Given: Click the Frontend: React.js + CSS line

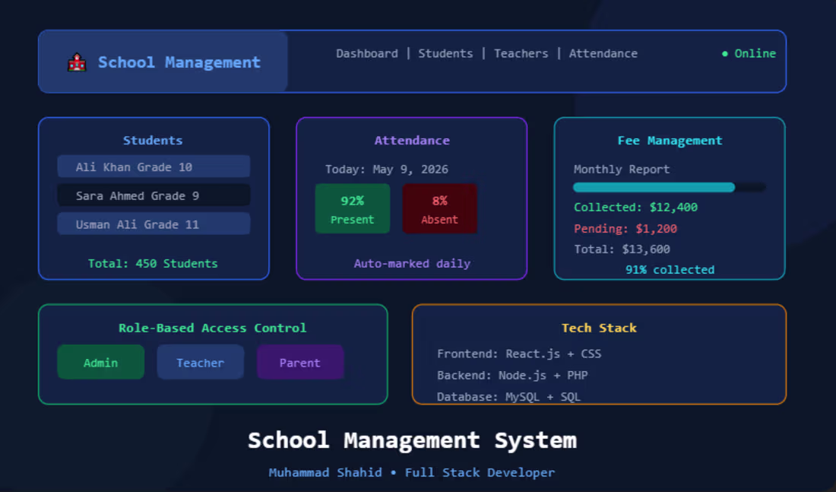Looking at the screenshot, I should click(x=519, y=354).
